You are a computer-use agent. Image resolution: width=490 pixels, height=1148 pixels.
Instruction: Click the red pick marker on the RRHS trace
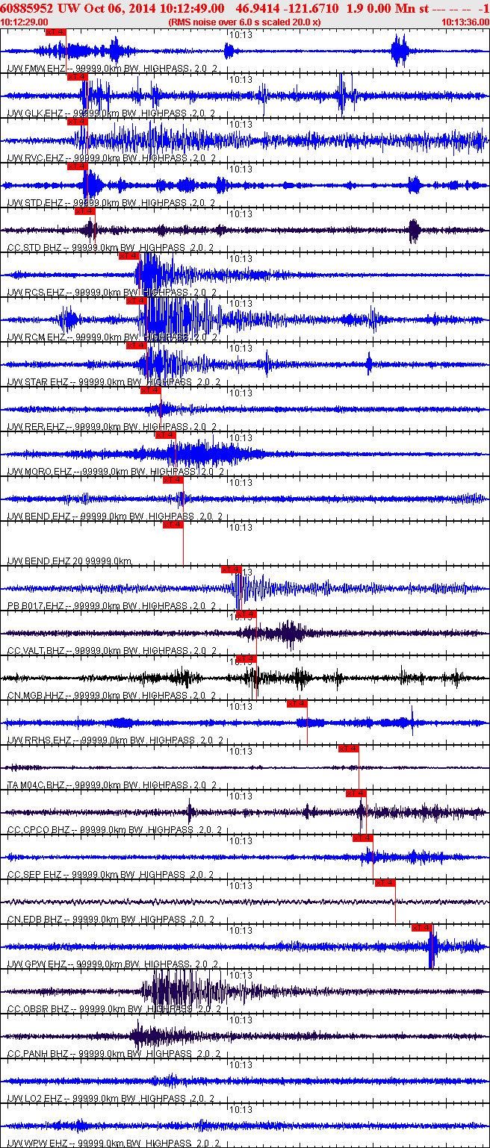[297, 704]
